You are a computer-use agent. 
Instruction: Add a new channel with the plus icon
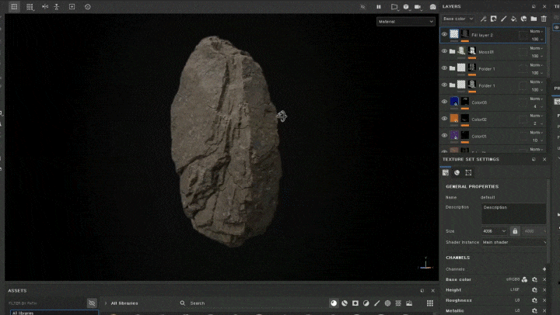click(x=544, y=269)
